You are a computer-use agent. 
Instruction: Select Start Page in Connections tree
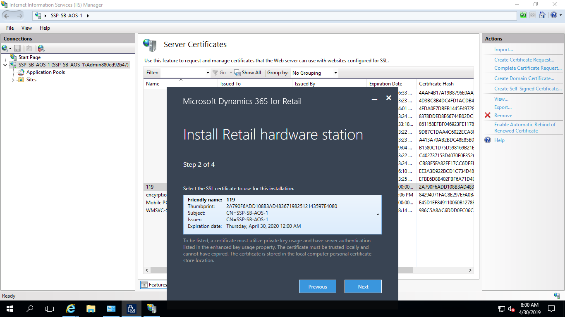[29, 57]
